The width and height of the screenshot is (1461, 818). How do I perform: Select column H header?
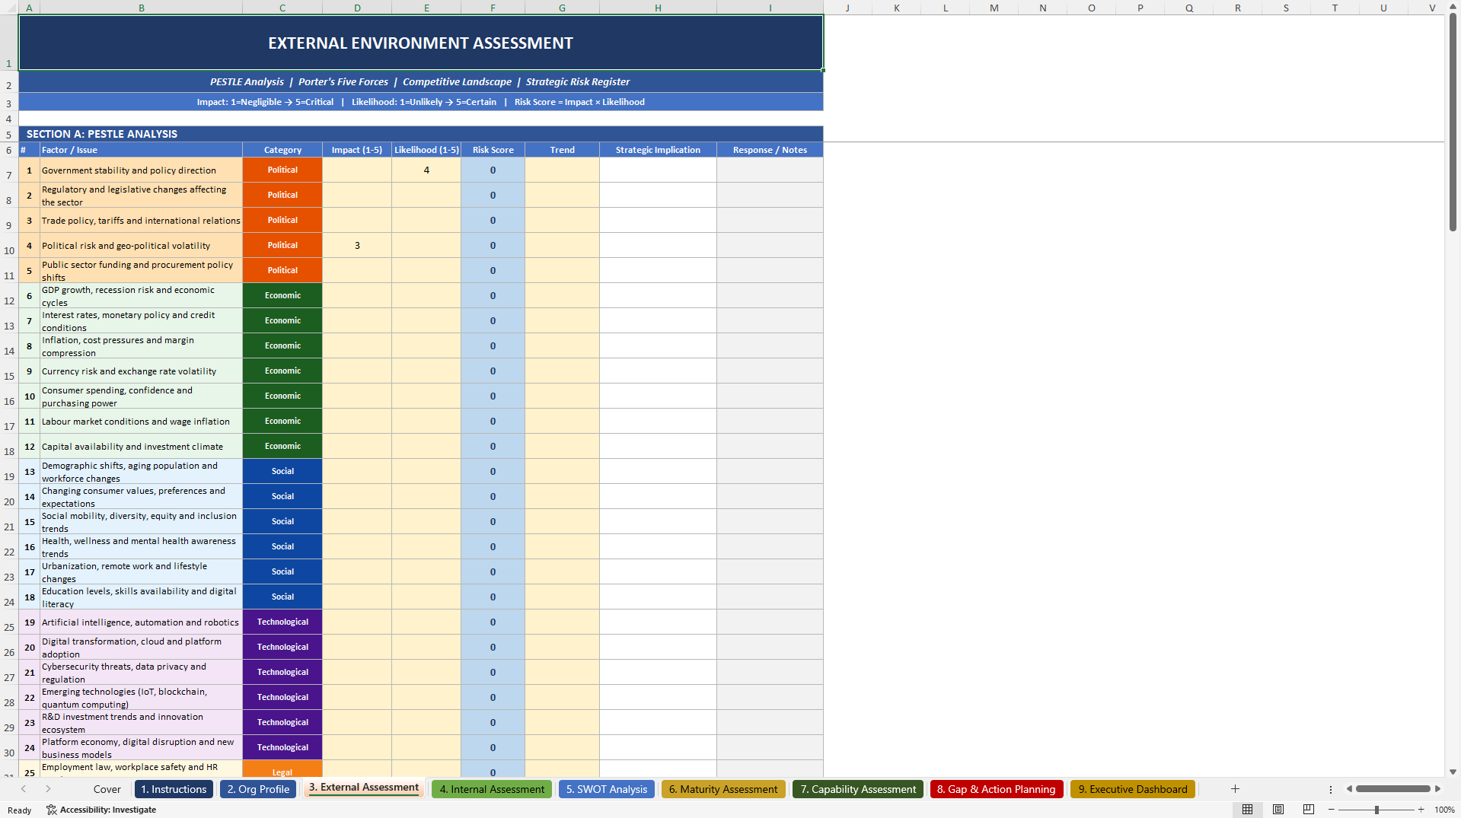click(658, 8)
